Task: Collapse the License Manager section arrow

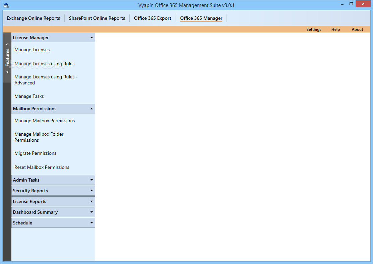Action: (x=91, y=38)
